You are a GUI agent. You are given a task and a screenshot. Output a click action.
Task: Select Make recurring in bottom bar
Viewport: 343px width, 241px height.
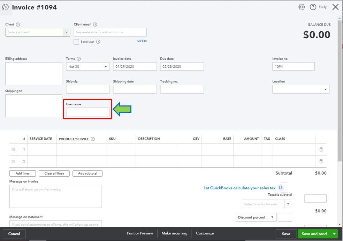tap(174, 233)
